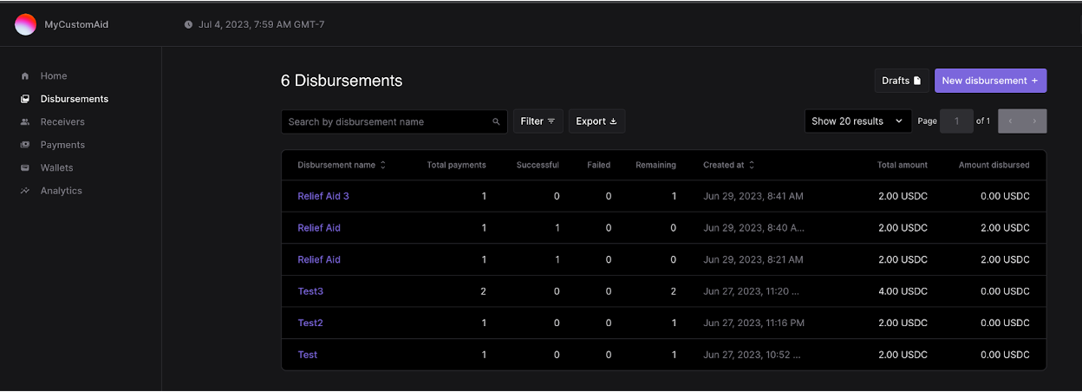
Task: Click the search magnifier icon
Action: [x=496, y=122]
